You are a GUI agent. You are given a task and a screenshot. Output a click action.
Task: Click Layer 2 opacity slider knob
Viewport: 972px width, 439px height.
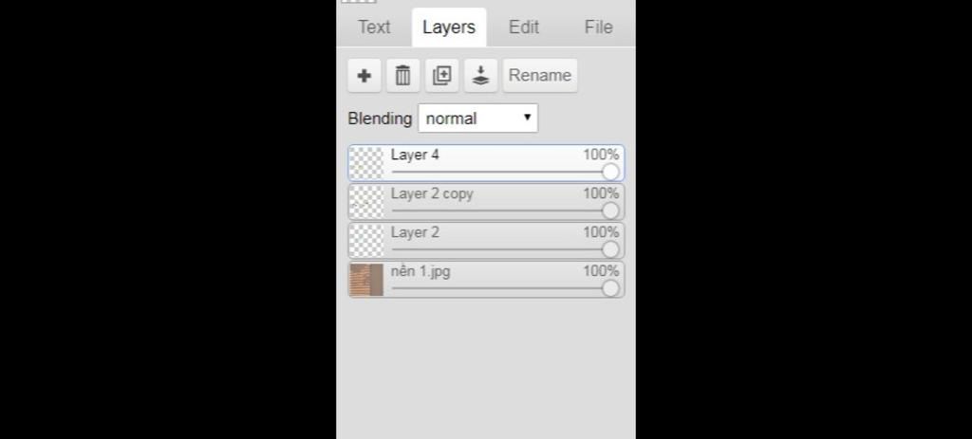click(x=610, y=249)
